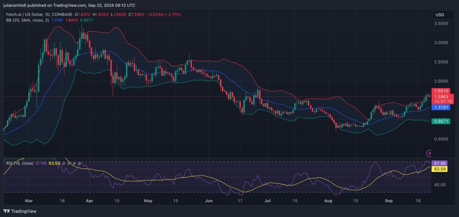Click the 16 date label on time axis
This screenshot has height=217, width=459.
click(419, 201)
